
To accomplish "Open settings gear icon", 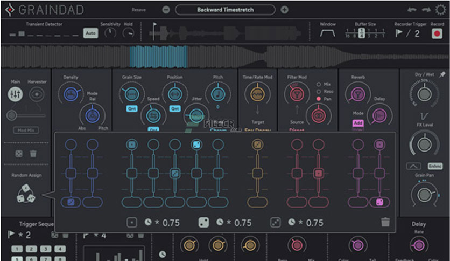I will (x=440, y=10).
